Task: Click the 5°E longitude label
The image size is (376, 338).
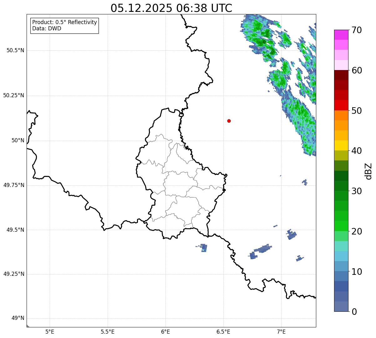Action: point(50,331)
